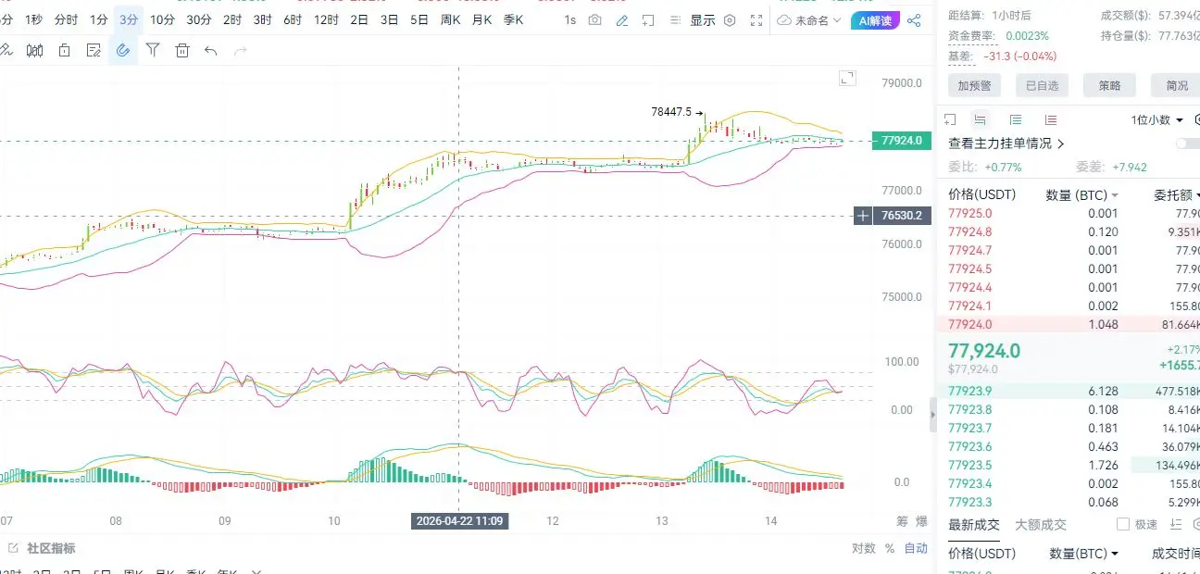Image resolution: width=1200 pixels, height=574 pixels.
Task: Click the lock drawings icon
Action: tap(65, 51)
